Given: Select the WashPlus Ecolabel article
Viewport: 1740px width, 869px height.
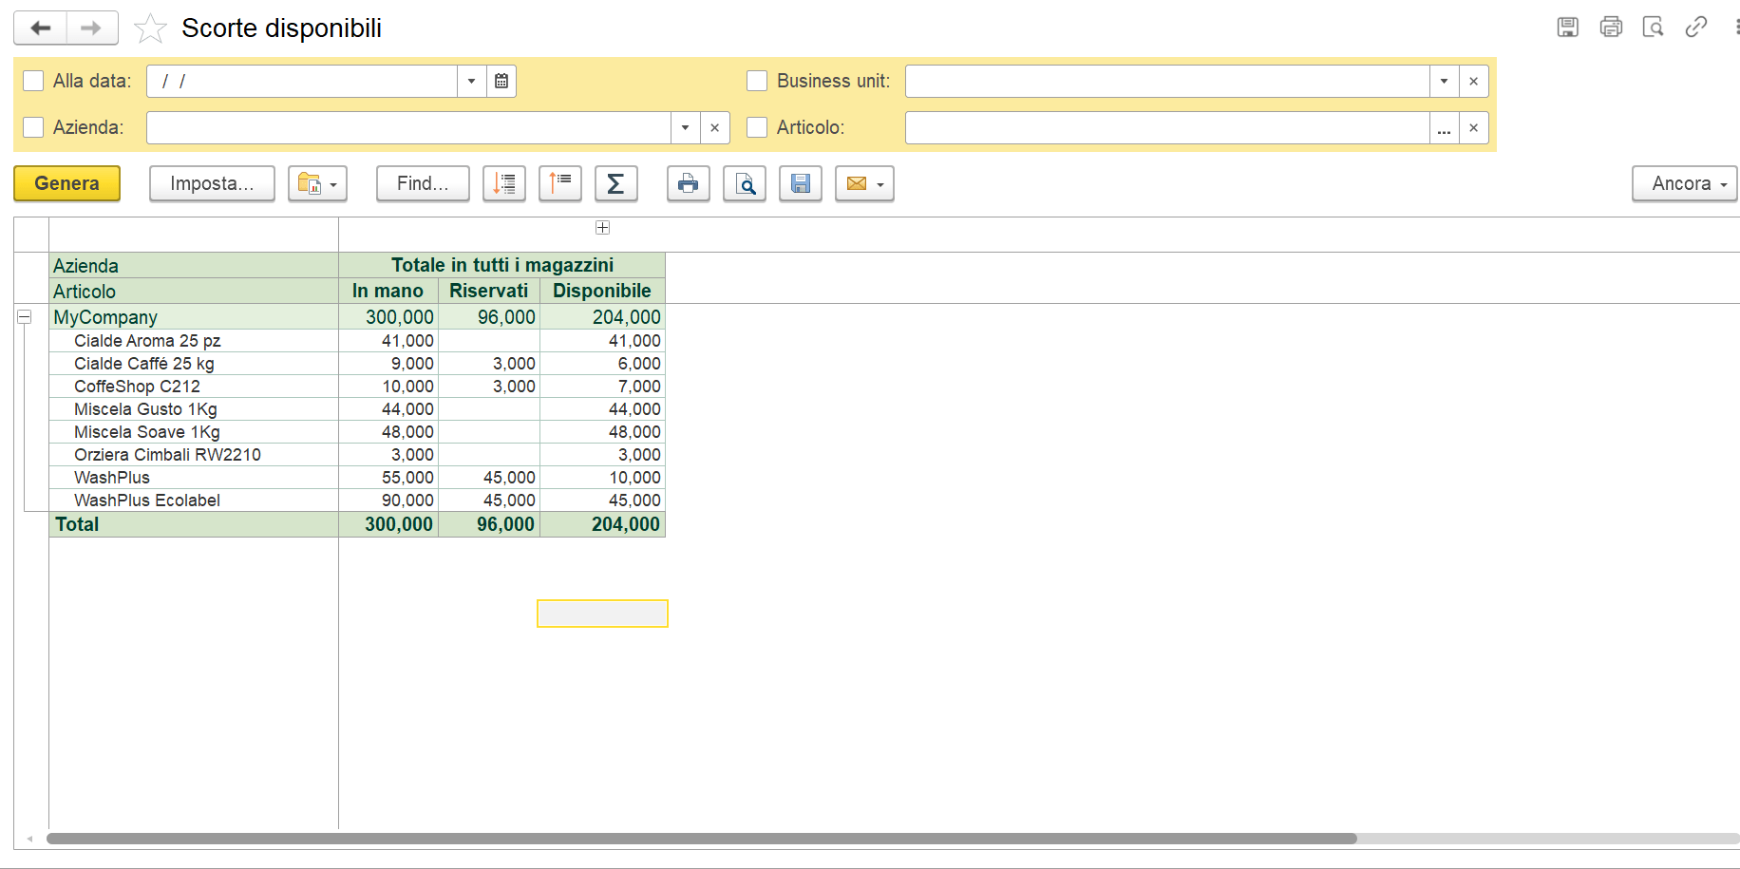Looking at the screenshot, I should pos(147,501).
